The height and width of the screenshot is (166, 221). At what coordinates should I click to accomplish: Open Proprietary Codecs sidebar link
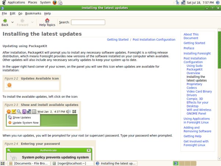[x=194, y=86]
